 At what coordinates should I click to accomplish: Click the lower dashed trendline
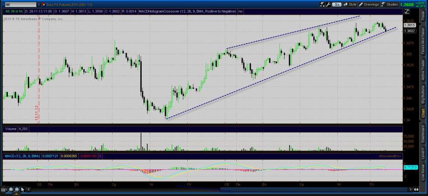tap(281, 73)
